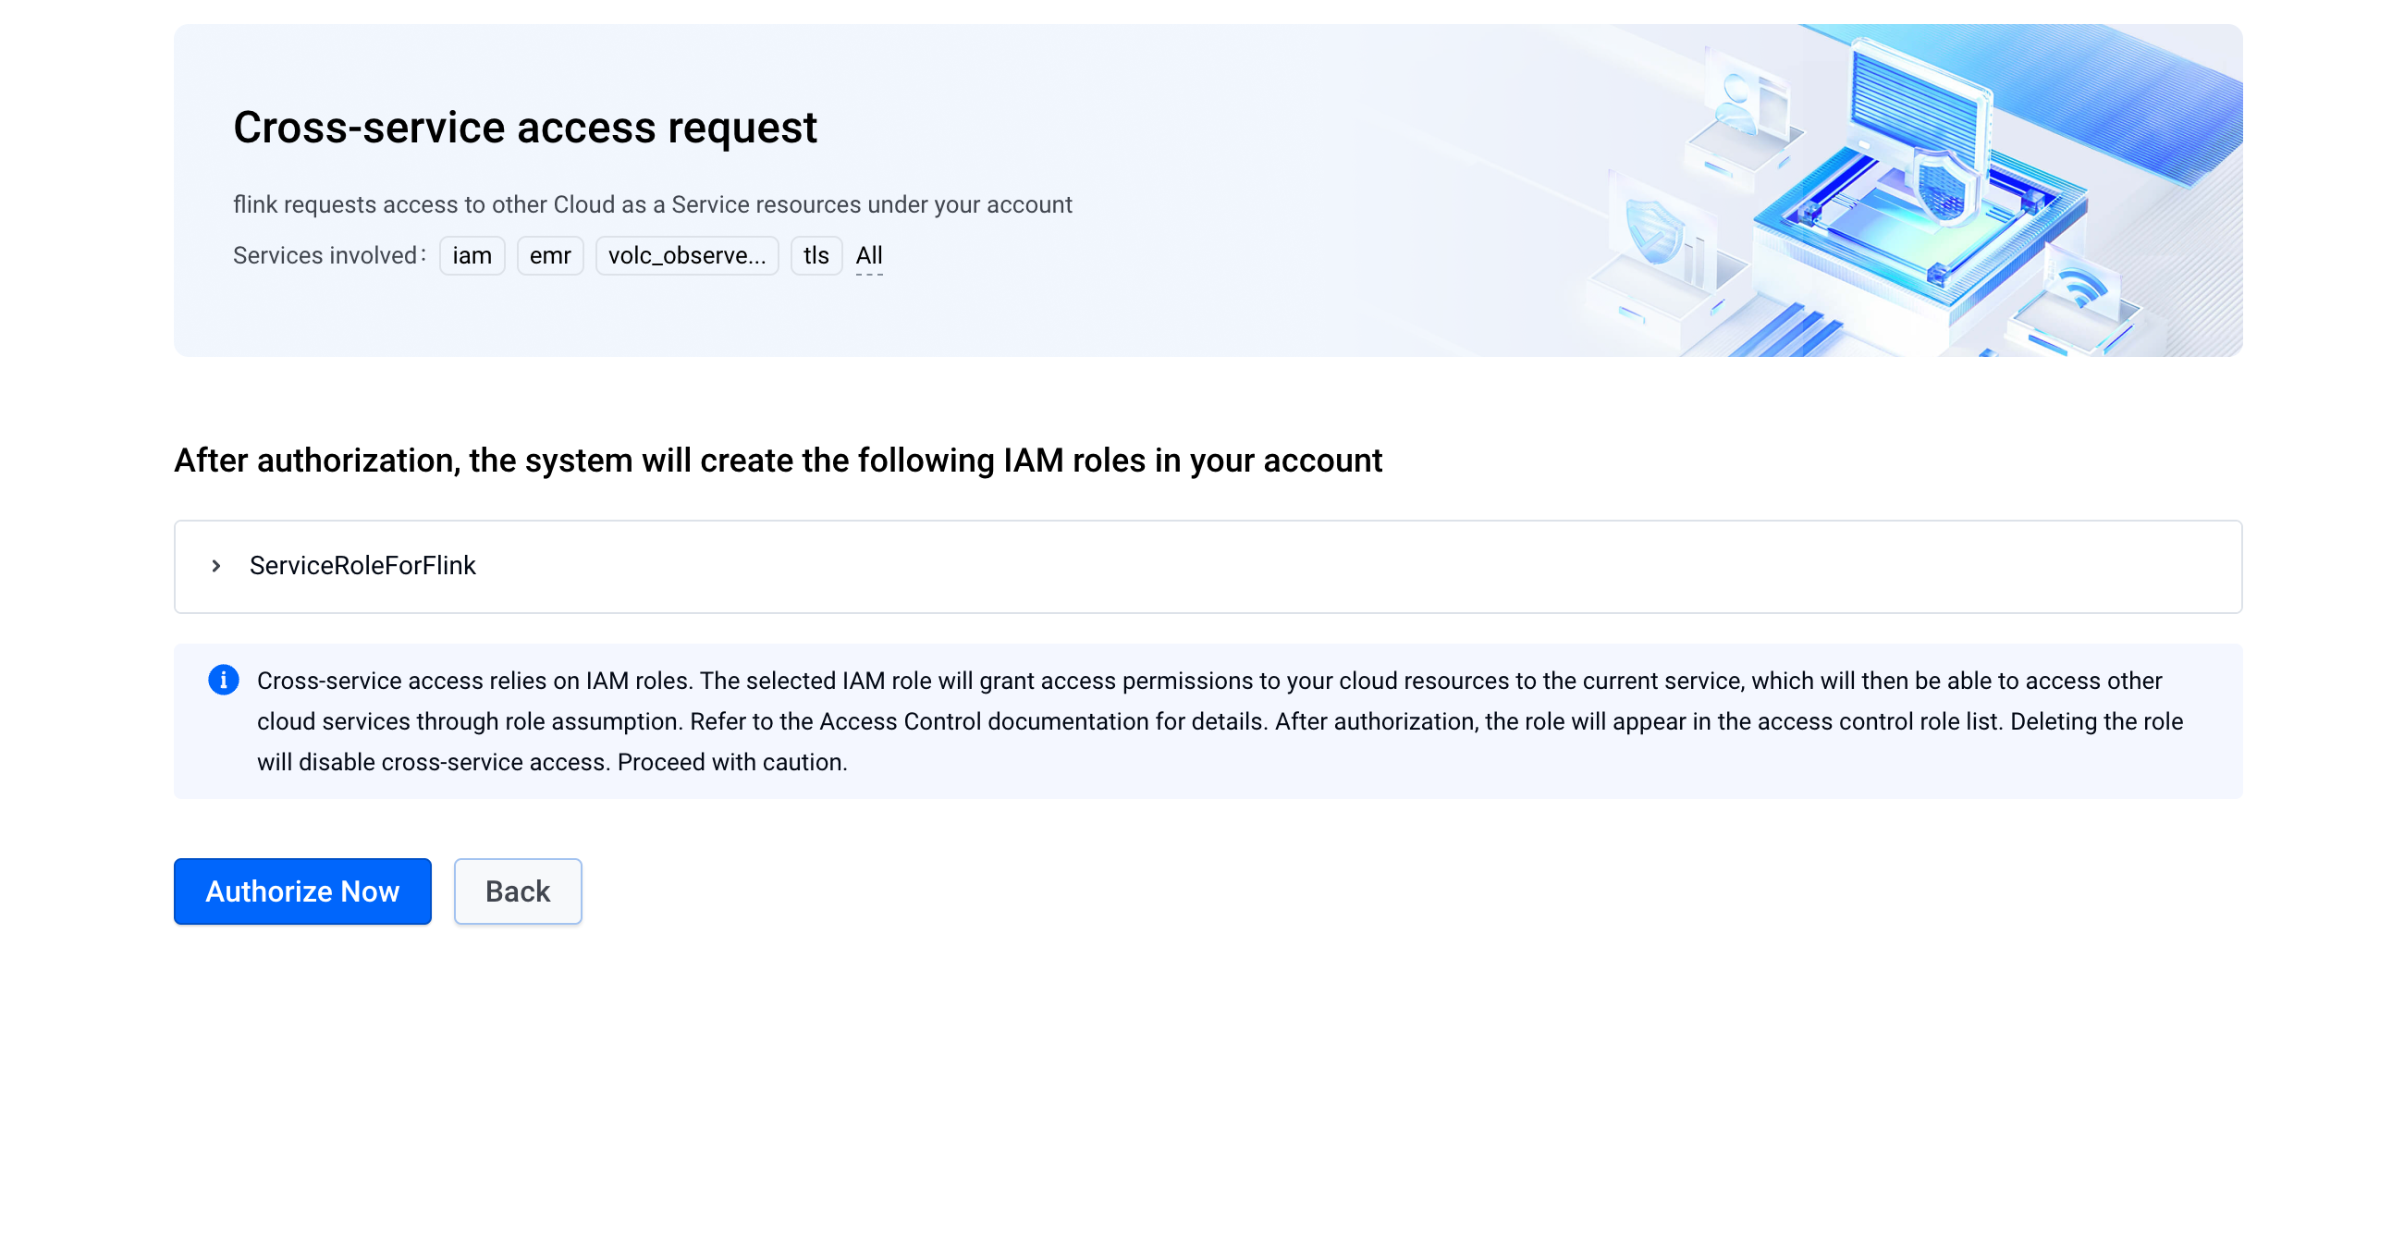Show all involved services via the All link

pyautogui.click(x=869, y=255)
